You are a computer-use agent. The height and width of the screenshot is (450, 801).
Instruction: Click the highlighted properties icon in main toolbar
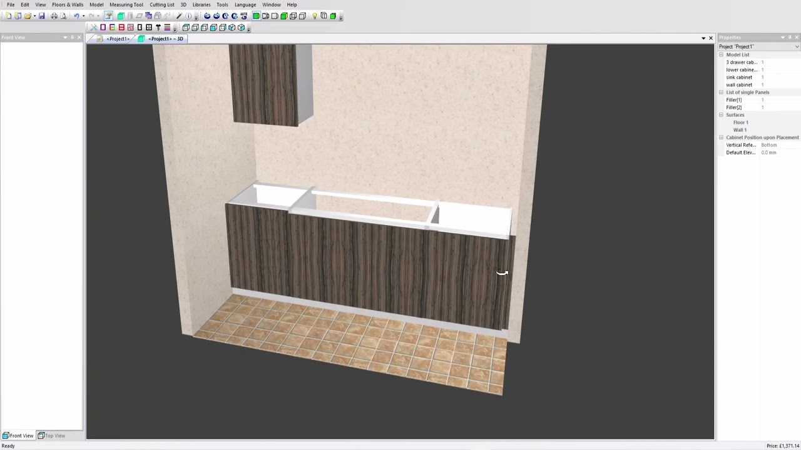coord(108,16)
